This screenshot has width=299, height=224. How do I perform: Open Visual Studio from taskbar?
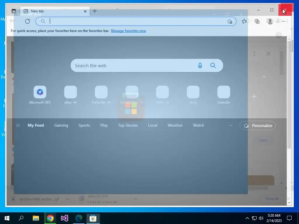click(65, 218)
